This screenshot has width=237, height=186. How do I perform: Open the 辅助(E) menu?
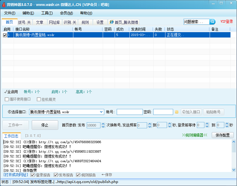click(x=28, y=13)
